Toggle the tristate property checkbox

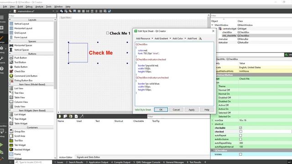240,154
